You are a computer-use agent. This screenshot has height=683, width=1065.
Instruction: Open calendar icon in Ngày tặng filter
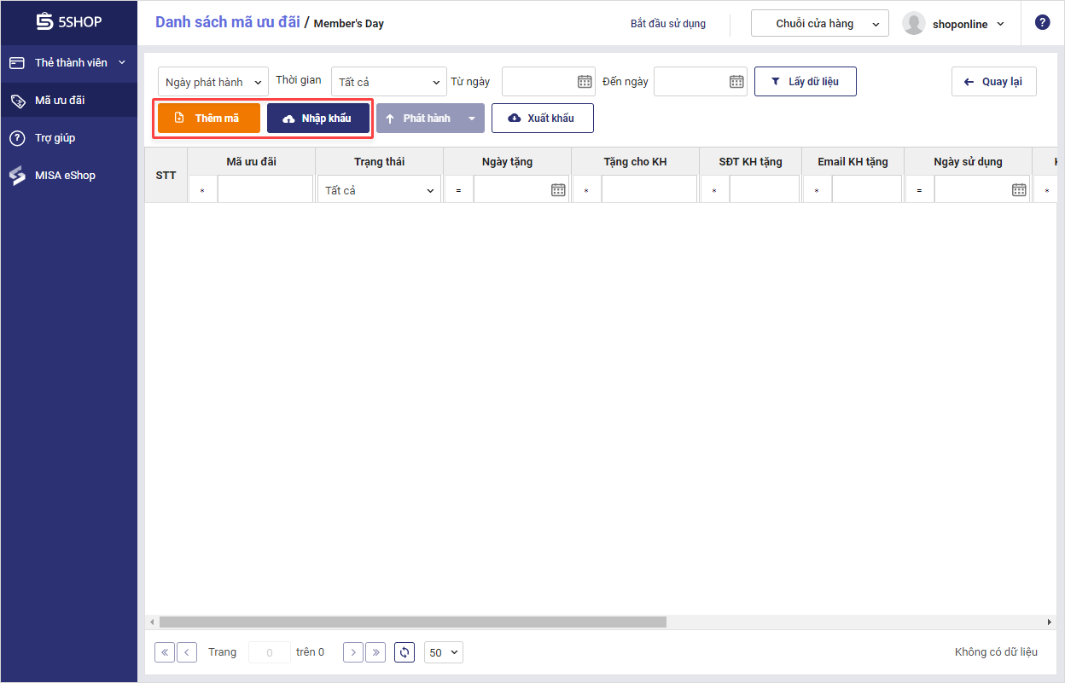pos(558,190)
